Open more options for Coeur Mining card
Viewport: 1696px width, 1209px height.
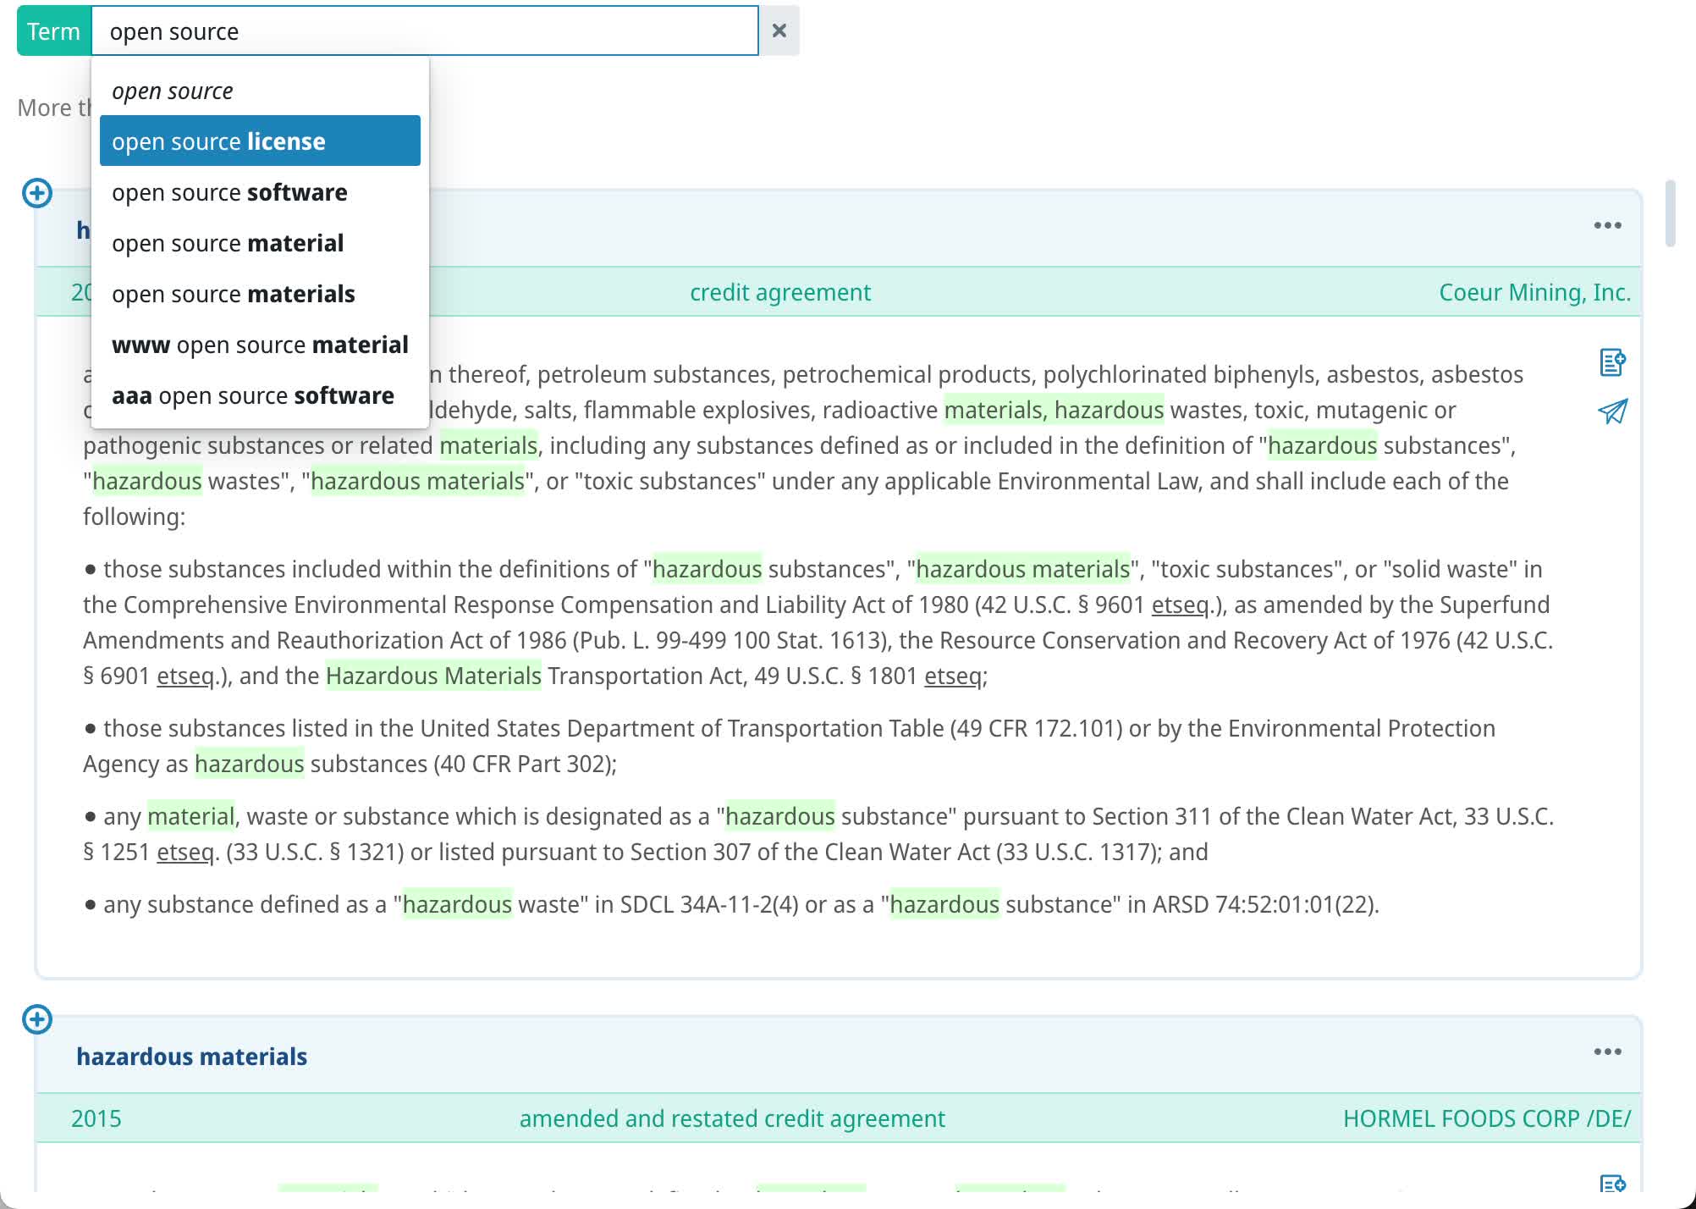[x=1607, y=225]
